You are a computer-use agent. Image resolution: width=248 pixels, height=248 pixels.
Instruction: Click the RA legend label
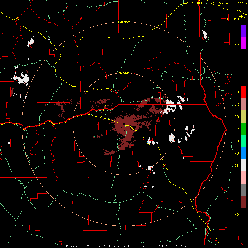pyautogui.click(x=236, y=141)
